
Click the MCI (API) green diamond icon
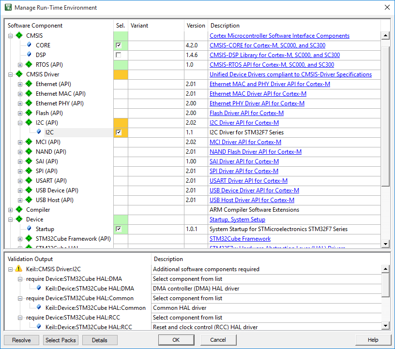pyautogui.click(x=29, y=142)
